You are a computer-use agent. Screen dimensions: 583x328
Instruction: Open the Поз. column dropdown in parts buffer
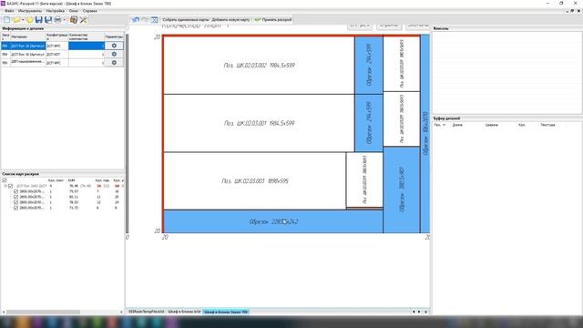click(x=444, y=125)
